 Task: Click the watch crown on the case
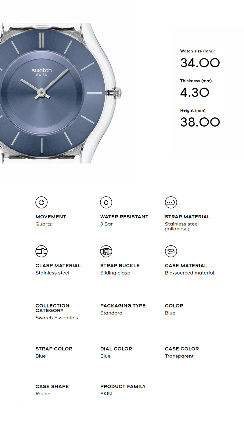coord(116,93)
